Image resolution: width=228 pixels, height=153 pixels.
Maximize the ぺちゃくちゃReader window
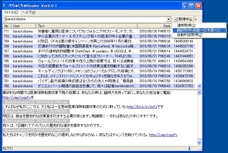(x=192, y=6)
